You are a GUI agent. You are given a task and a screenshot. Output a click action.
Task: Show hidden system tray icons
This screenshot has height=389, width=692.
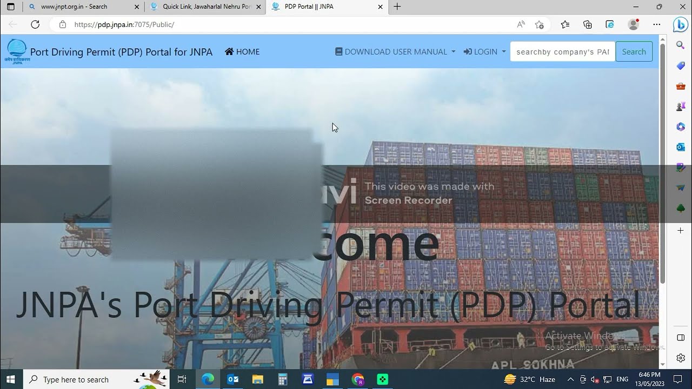tap(570, 379)
